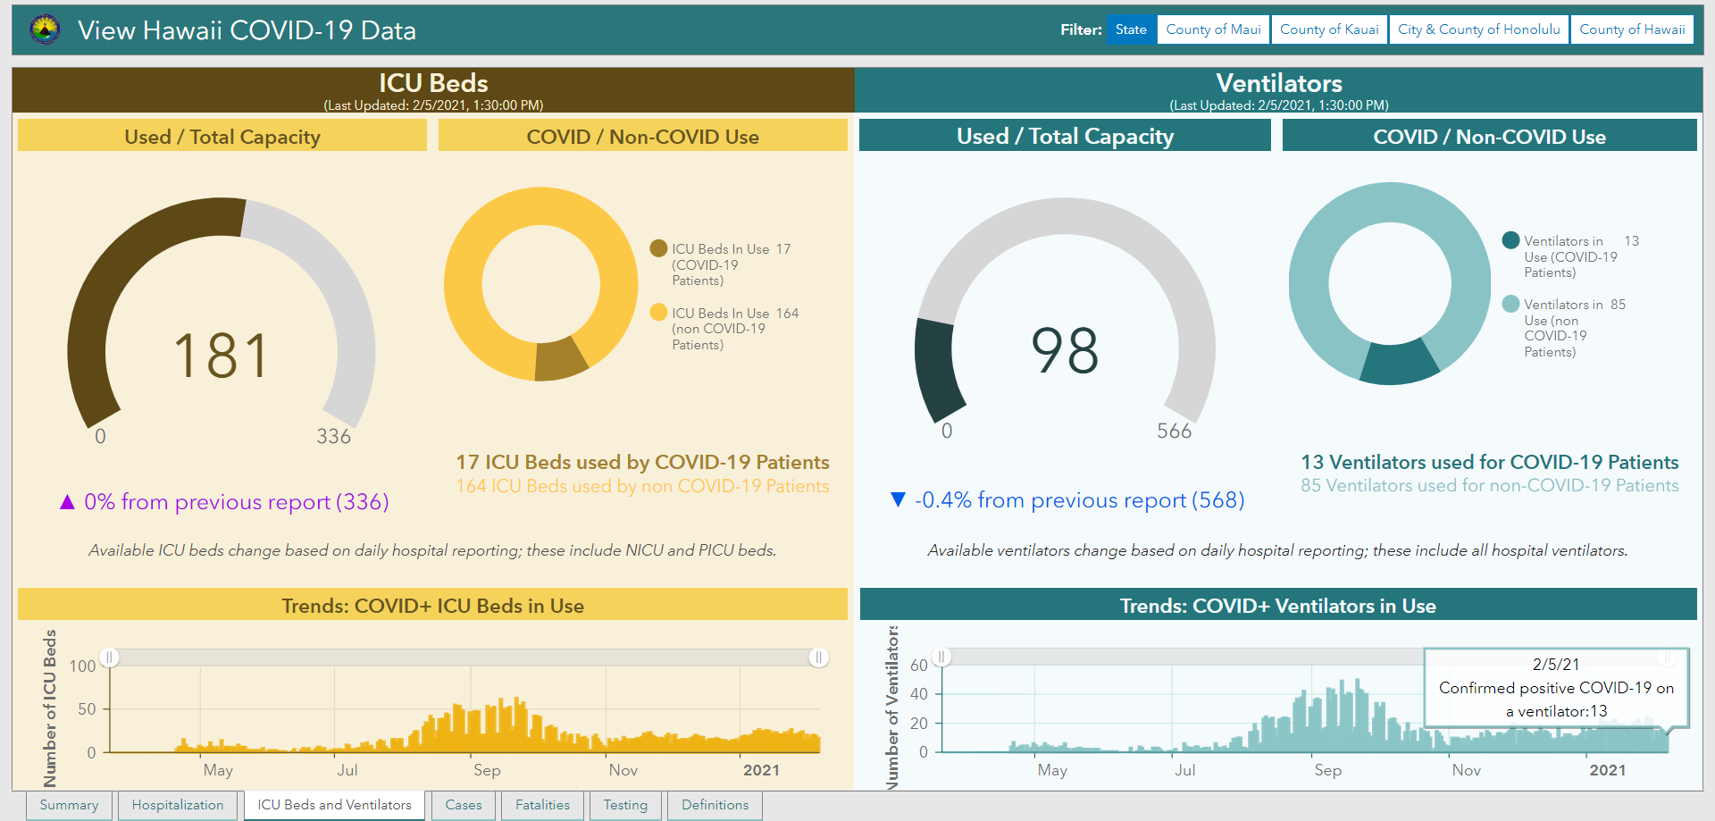The width and height of the screenshot is (1715, 821).
Task: Click right handle of ICU trend range slider
Action: (x=818, y=658)
